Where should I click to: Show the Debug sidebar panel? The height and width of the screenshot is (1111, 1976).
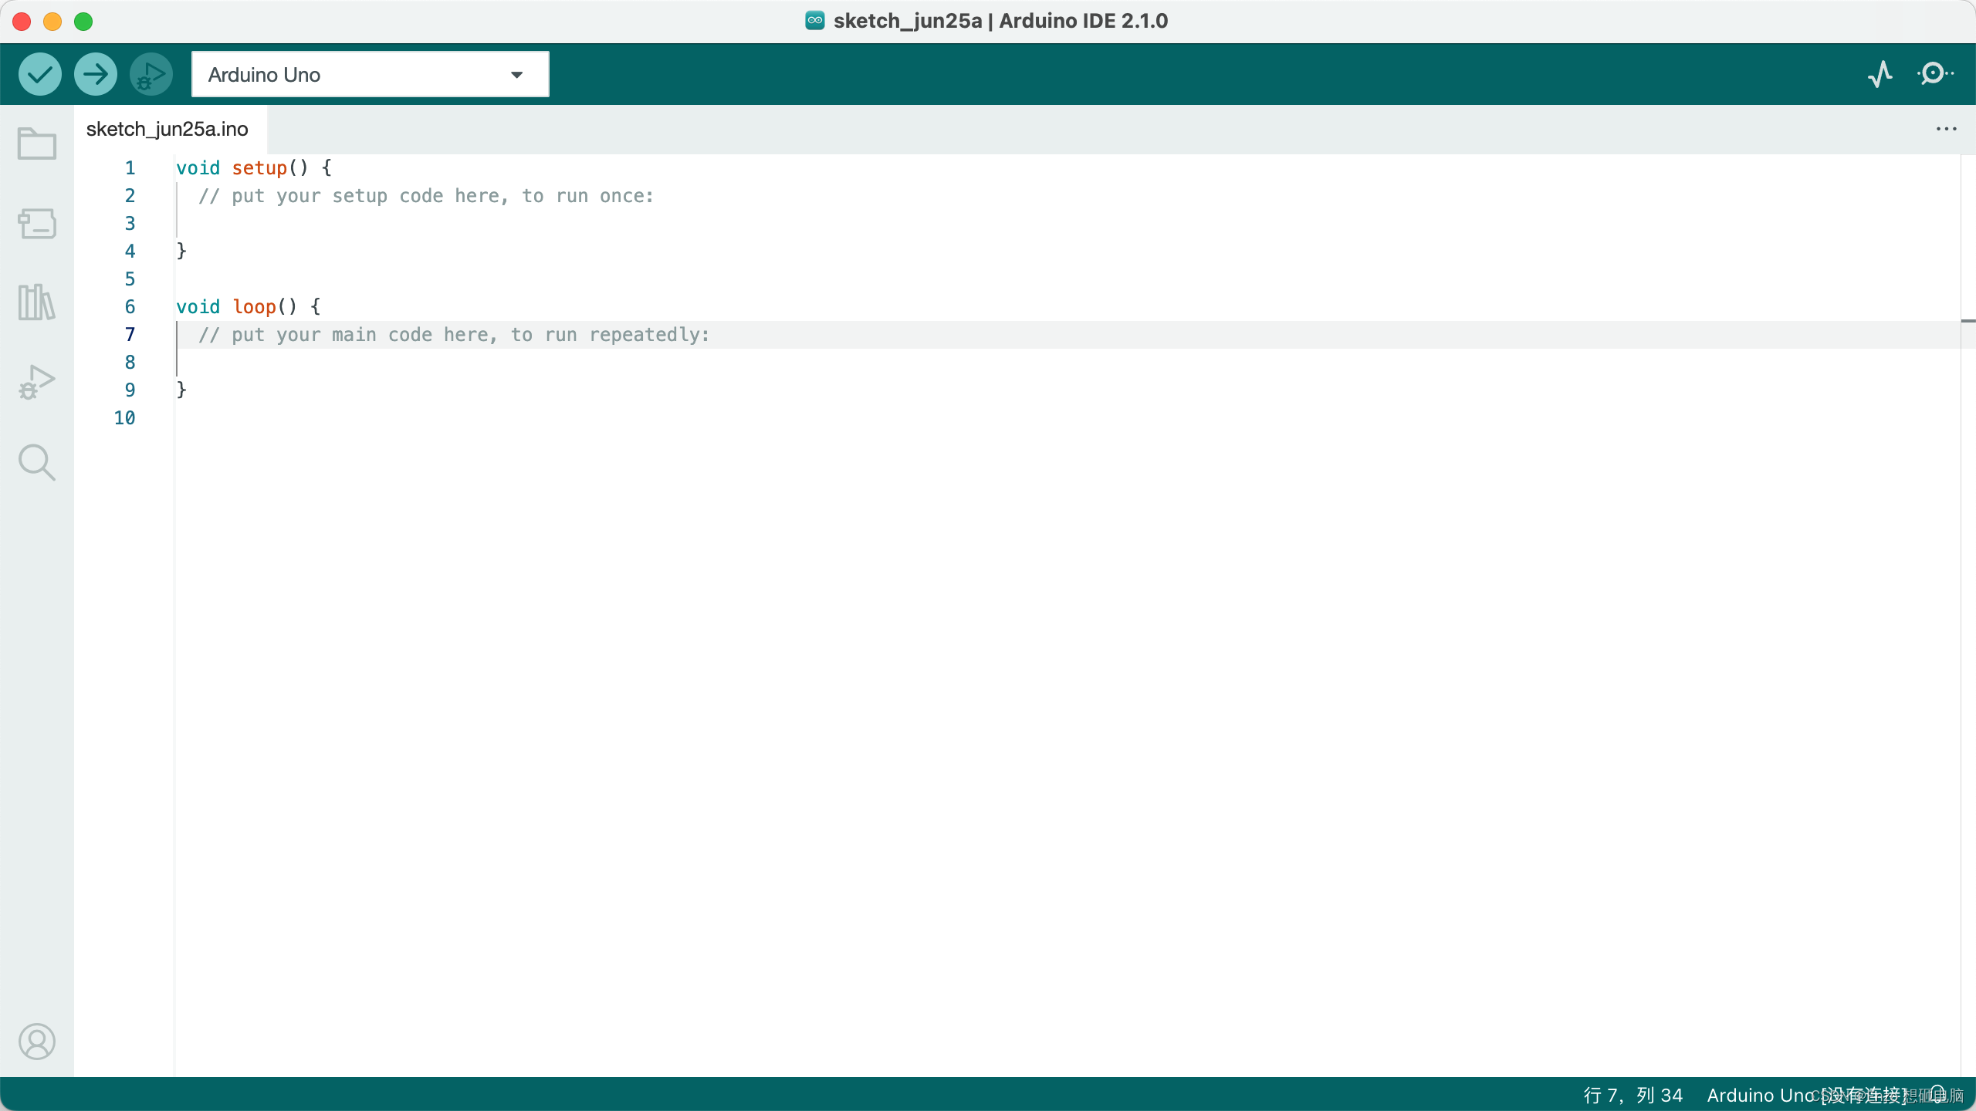(x=36, y=382)
